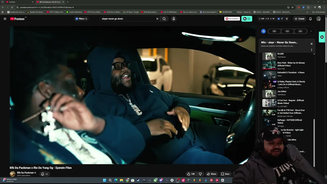Open the YouTube hamburger guide menu

point(5,19)
